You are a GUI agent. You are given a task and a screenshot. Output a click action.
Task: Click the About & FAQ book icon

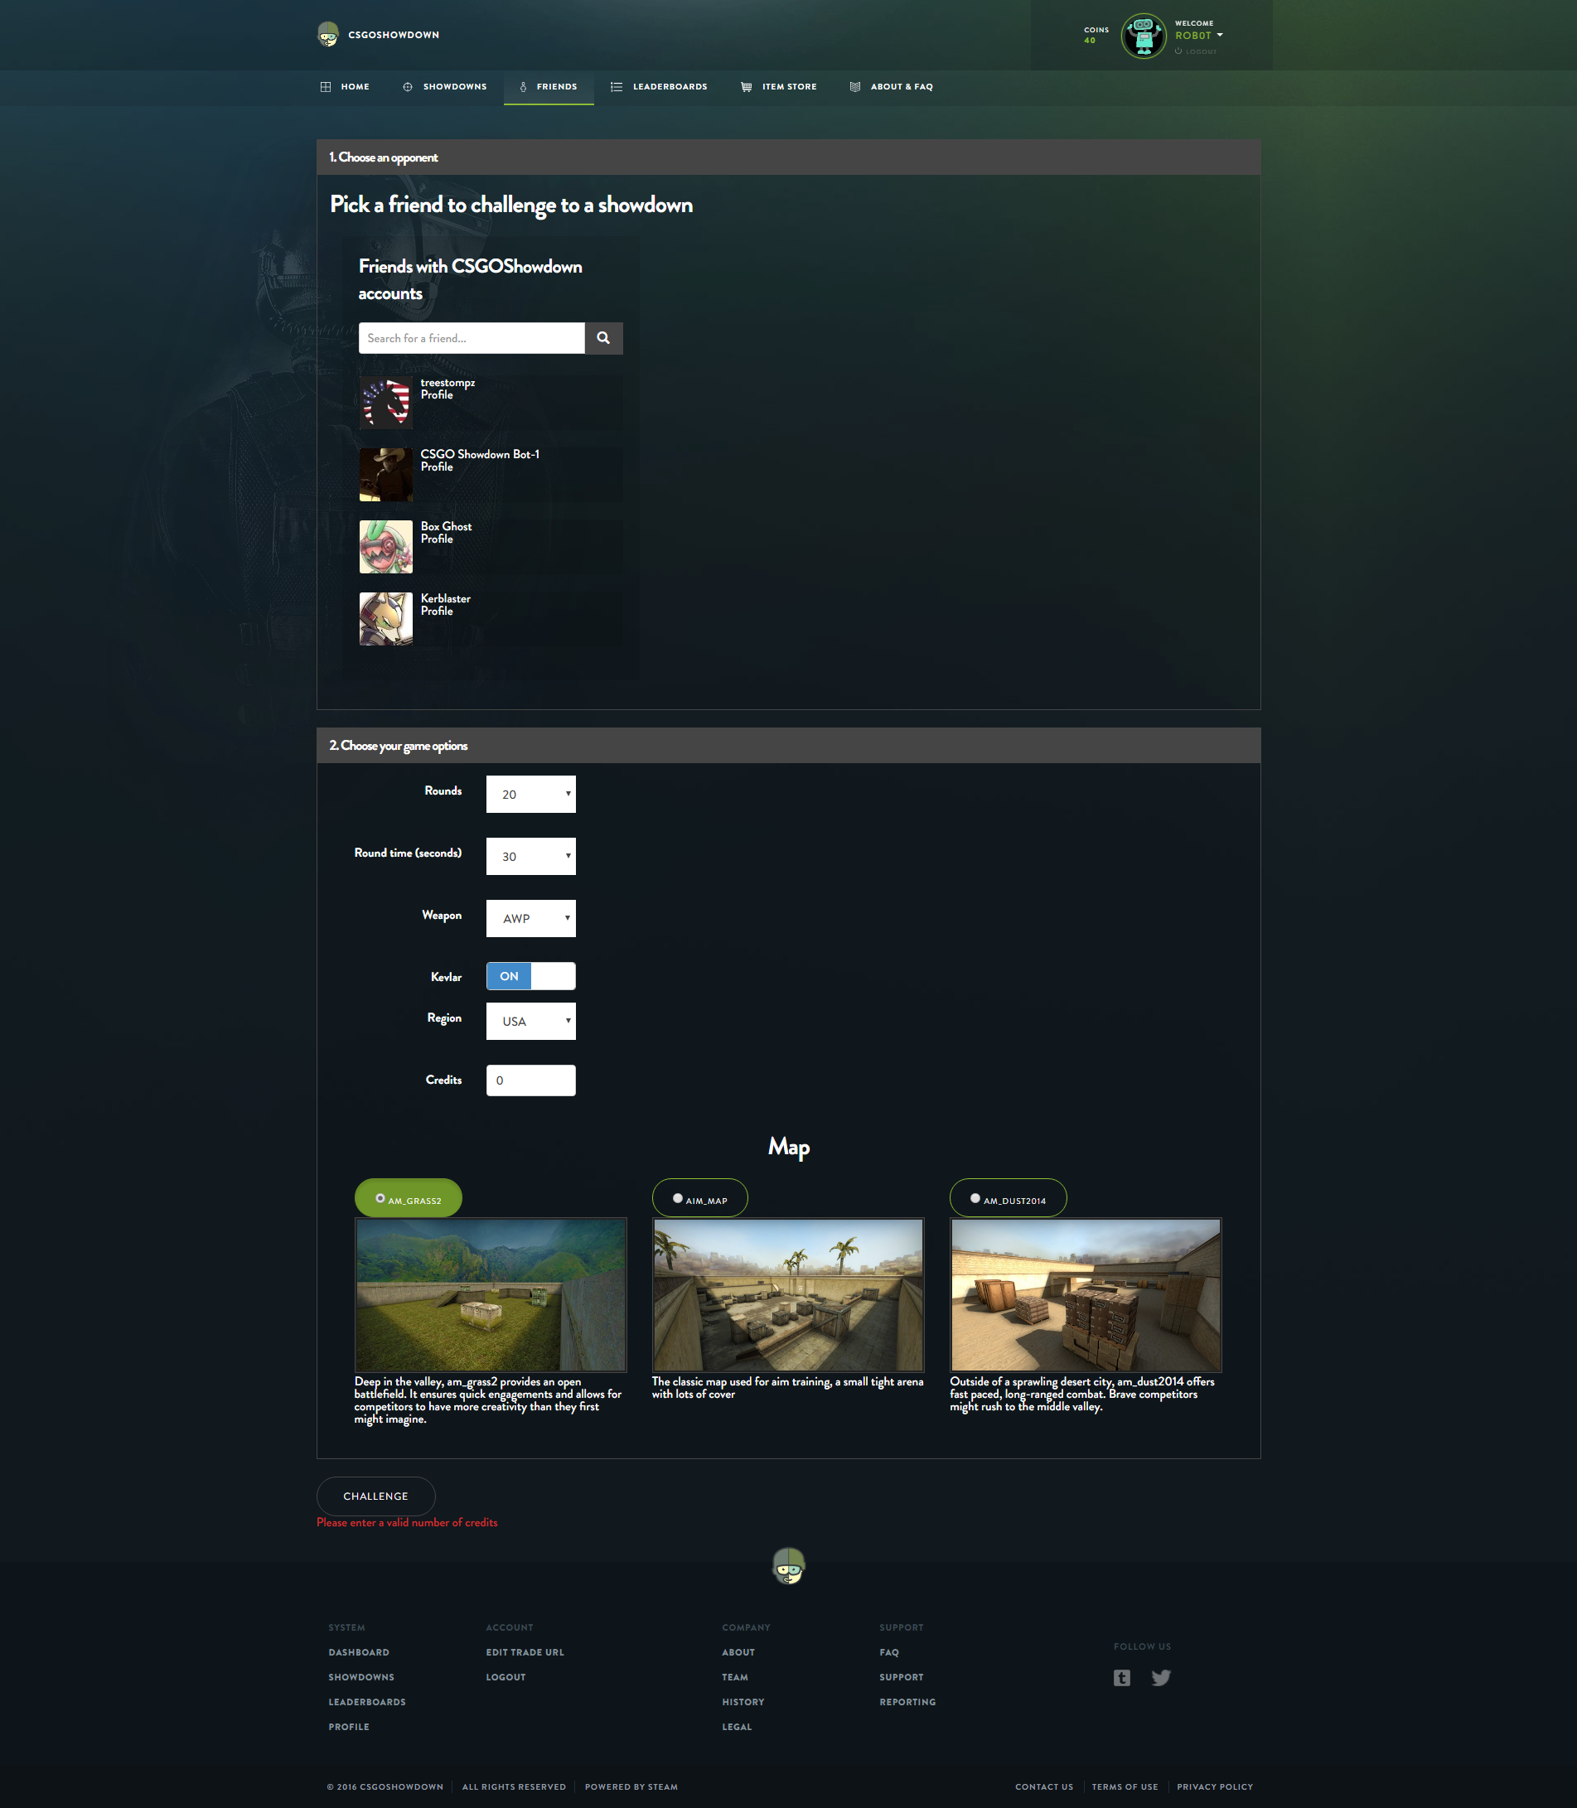click(854, 87)
